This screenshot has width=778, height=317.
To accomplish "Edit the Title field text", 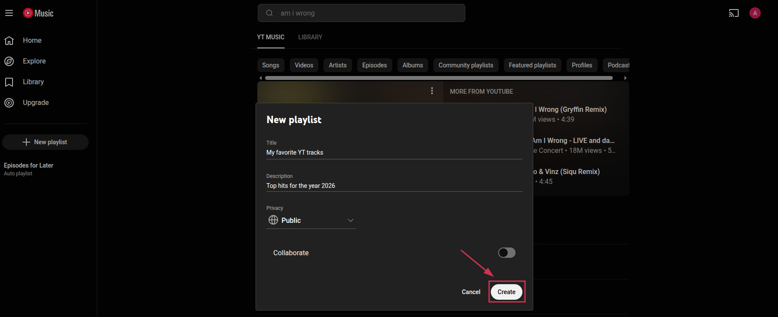I will (x=394, y=152).
